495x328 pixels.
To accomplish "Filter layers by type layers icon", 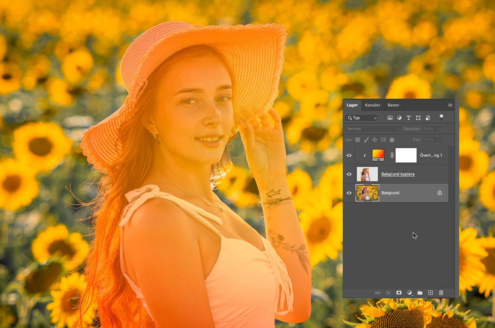I will (x=409, y=118).
